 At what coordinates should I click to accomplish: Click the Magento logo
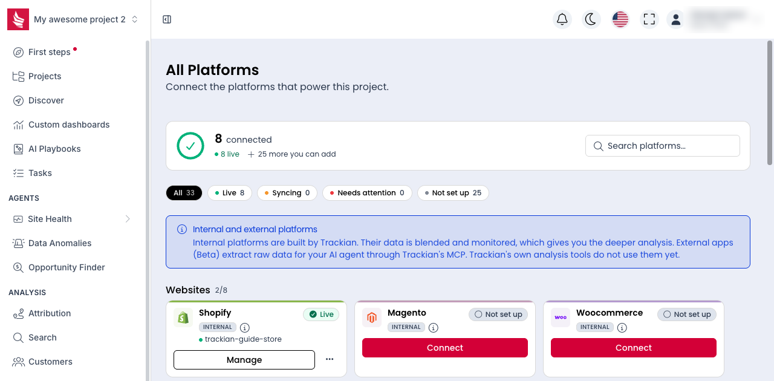372,317
